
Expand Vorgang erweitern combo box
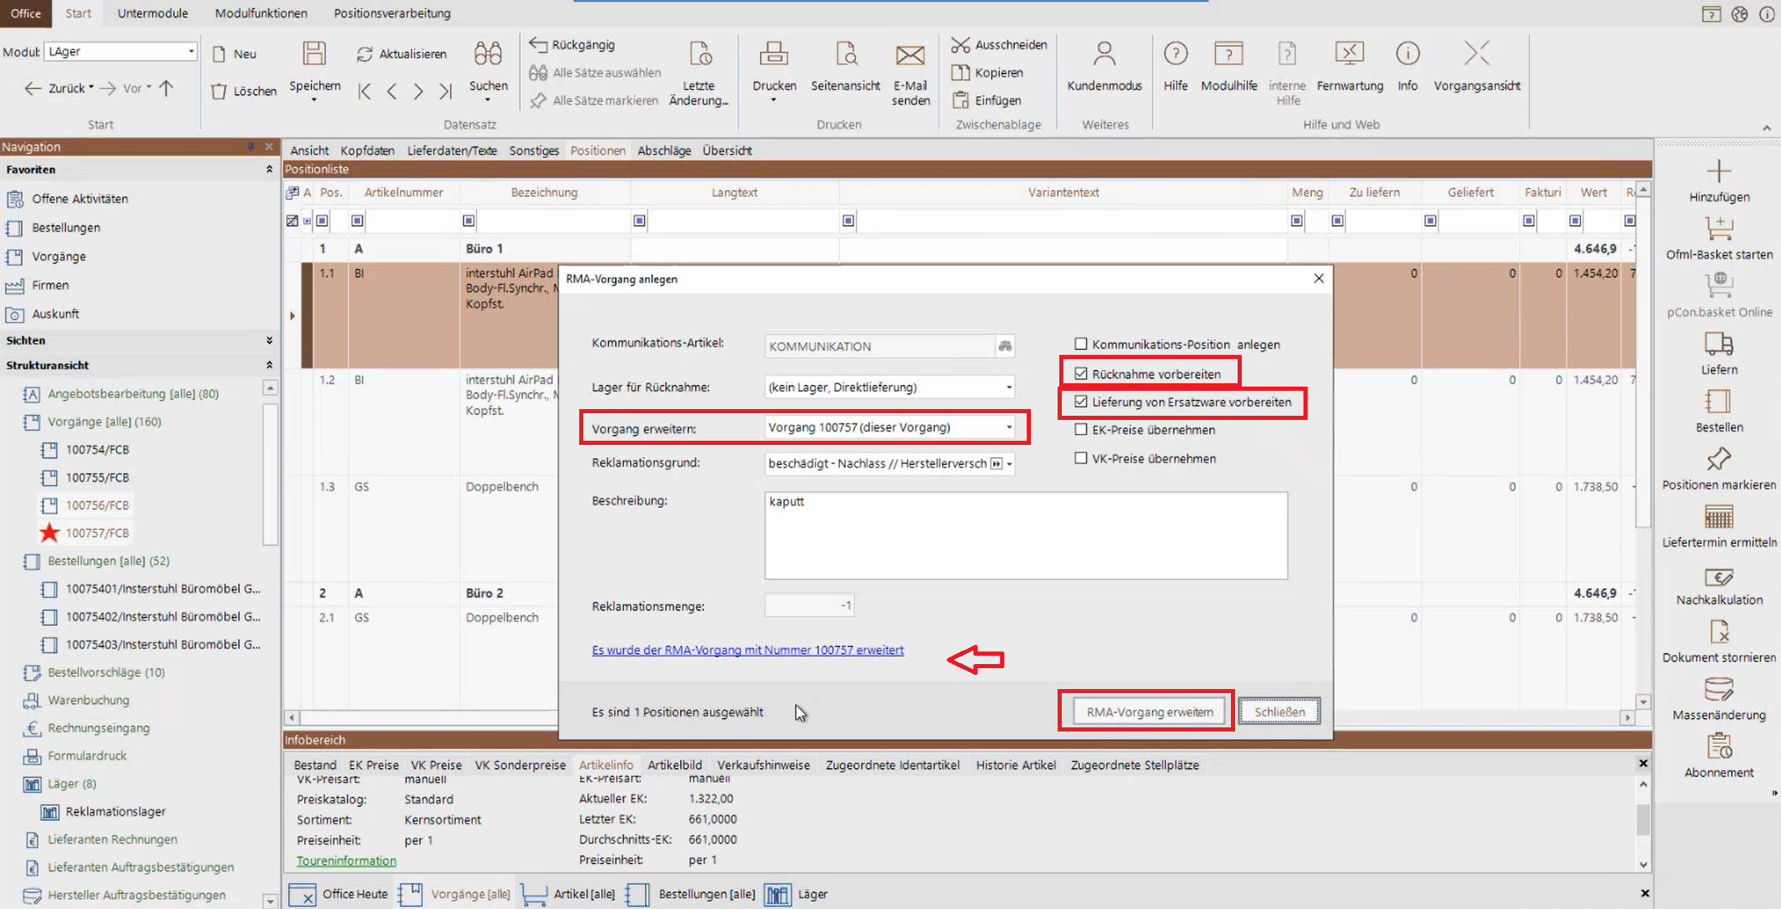[x=1008, y=427]
